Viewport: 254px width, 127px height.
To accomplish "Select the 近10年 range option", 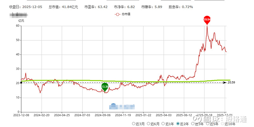I will 223,124.
